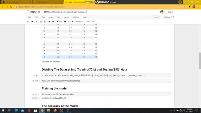Copy selected cells icon in toolbar
The image size is (201, 113).
[41, 22]
